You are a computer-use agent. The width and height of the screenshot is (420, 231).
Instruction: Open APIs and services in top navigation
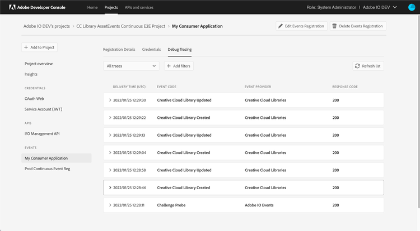[x=139, y=7]
